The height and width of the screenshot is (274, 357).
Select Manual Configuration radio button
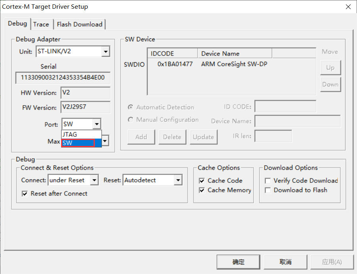(x=131, y=119)
